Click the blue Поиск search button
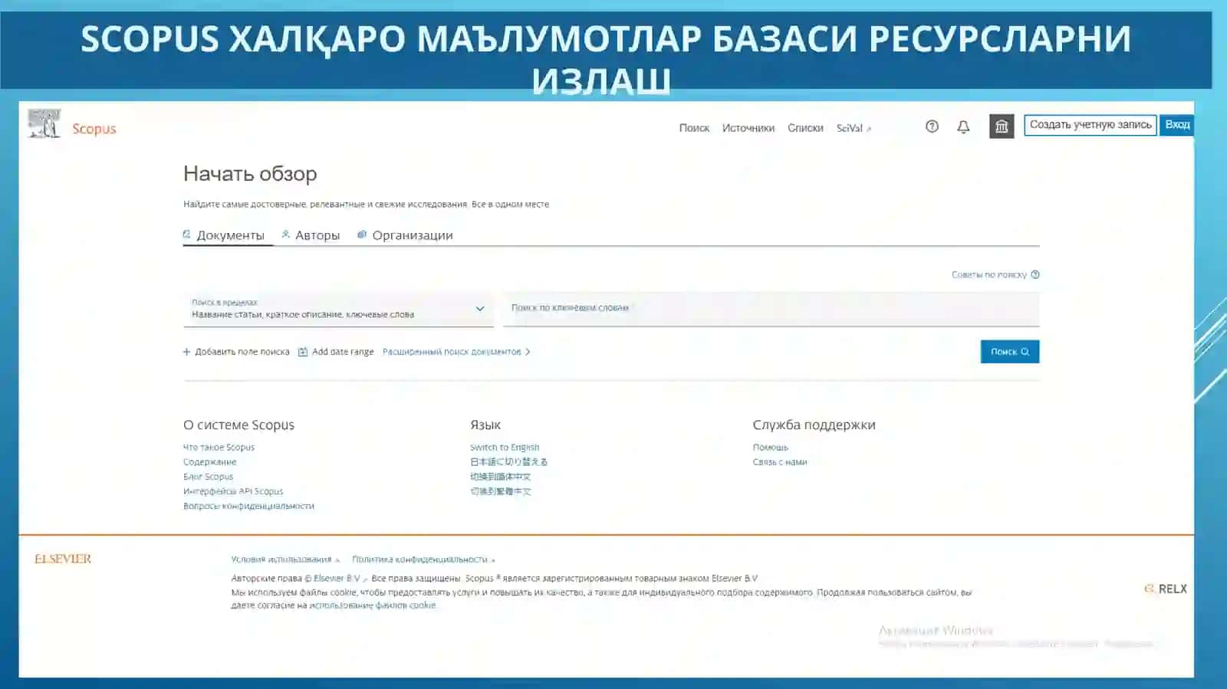Screen dimensions: 1227x689 coord(1010,352)
